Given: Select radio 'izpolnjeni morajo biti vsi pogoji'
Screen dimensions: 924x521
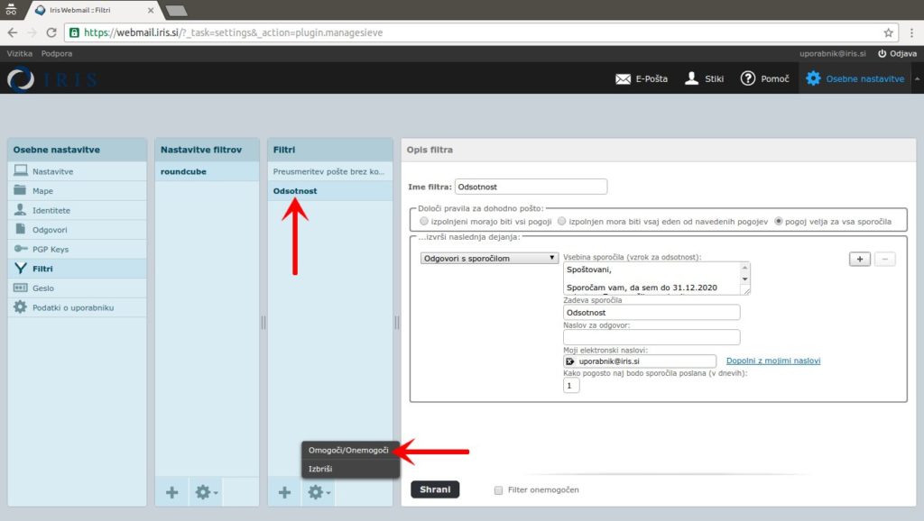Looking at the screenshot, I should tap(424, 221).
